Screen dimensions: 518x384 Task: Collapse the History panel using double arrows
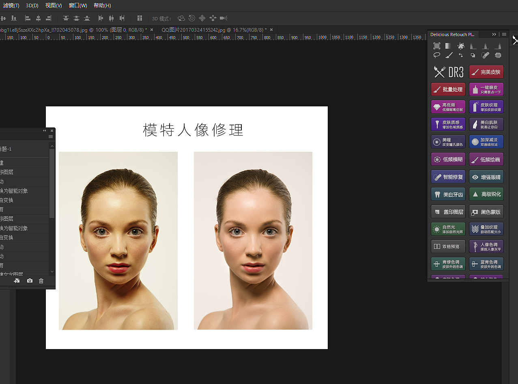(x=45, y=131)
